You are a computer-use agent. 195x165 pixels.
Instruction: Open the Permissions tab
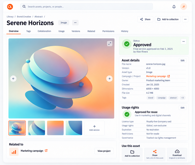coord(108,31)
